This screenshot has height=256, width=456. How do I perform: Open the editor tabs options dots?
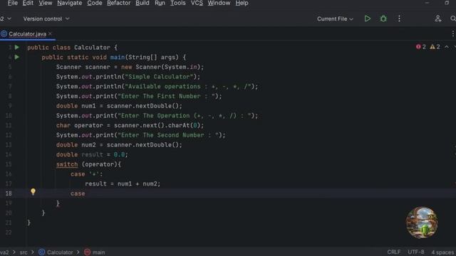pyautogui.click(x=453, y=34)
